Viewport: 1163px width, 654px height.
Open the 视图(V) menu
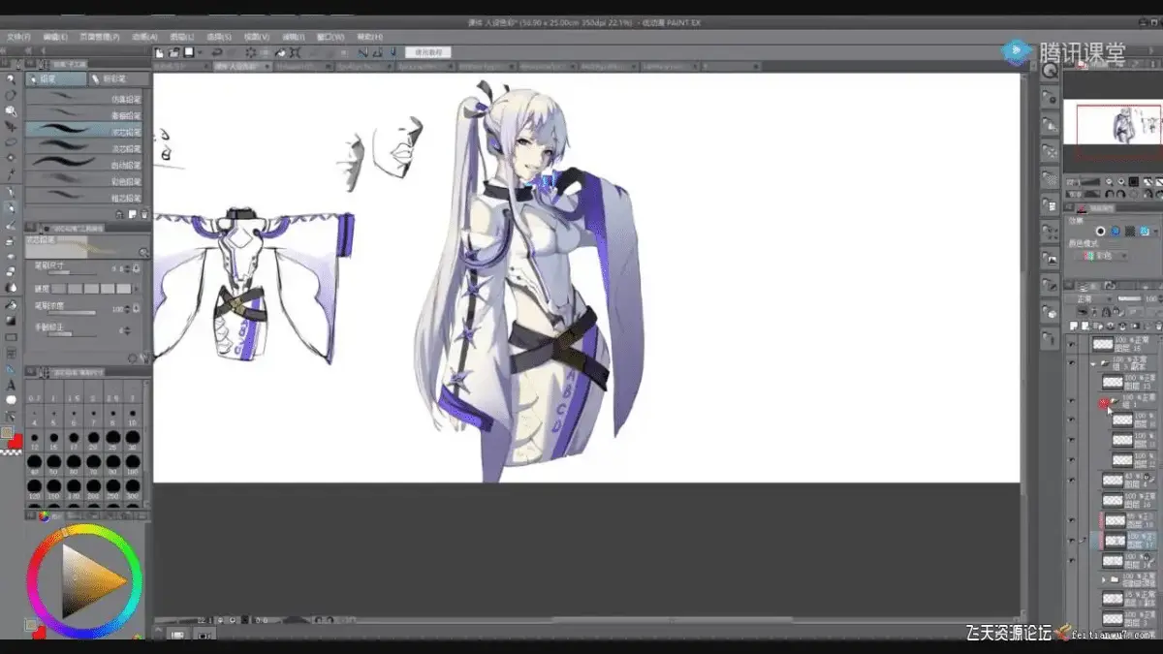point(257,37)
